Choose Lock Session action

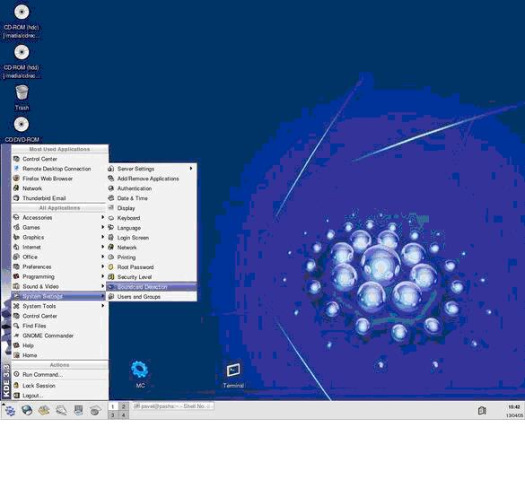pyautogui.click(x=59, y=386)
